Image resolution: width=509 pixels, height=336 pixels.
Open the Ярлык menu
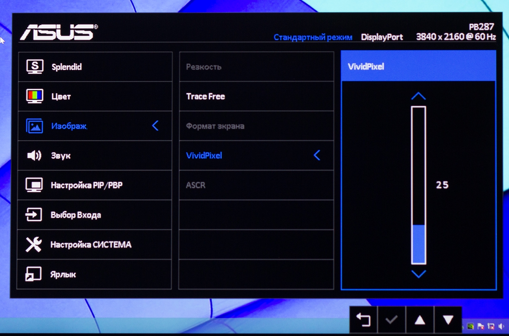(94, 274)
